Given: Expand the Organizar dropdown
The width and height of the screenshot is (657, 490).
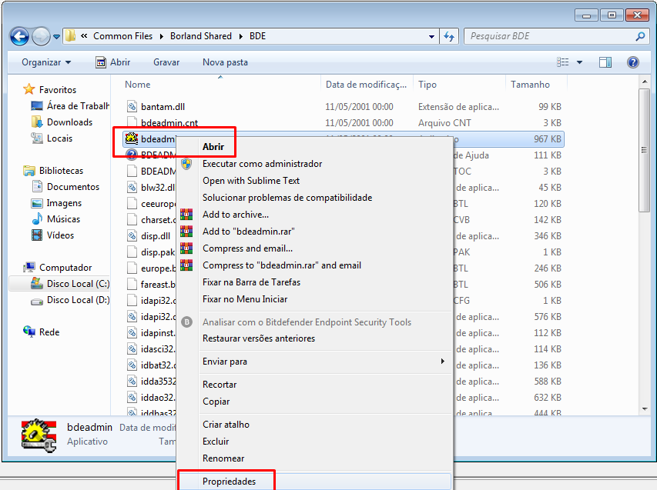Looking at the screenshot, I should [x=46, y=62].
